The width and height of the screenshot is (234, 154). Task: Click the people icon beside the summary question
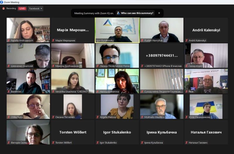(x=118, y=13)
